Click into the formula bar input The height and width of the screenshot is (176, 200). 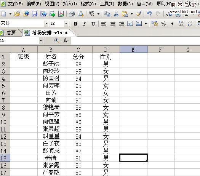pyautogui.click(x=135, y=40)
